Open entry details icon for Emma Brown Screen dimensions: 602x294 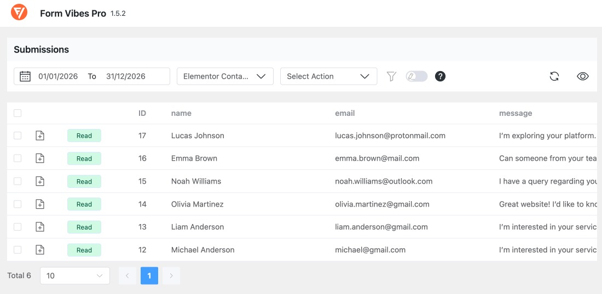pyautogui.click(x=40, y=158)
